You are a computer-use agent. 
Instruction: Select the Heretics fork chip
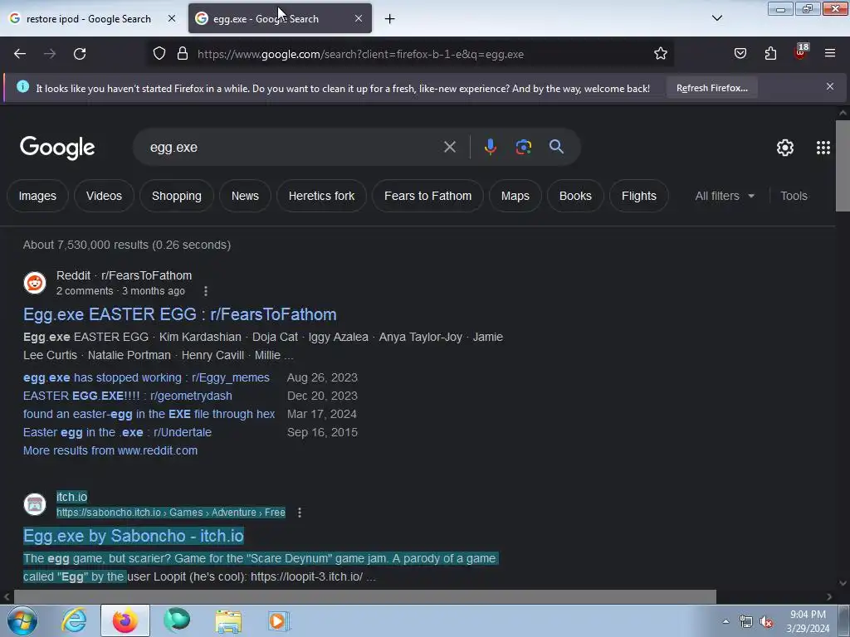click(x=321, y=196)
